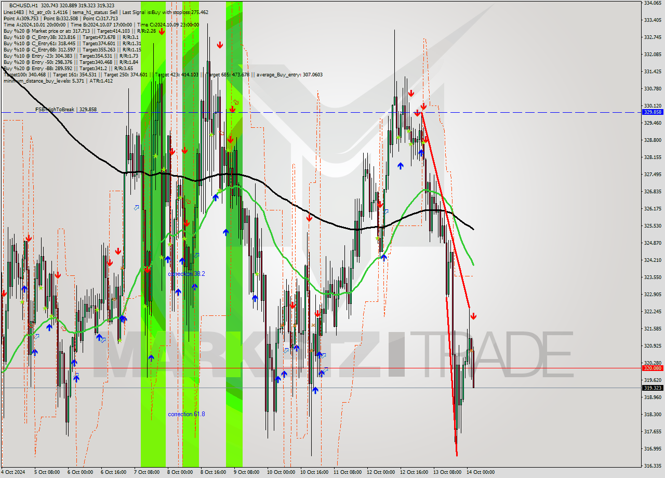Click the 'C_Entry61: 318.445' buy line

(x=72, y=43)
